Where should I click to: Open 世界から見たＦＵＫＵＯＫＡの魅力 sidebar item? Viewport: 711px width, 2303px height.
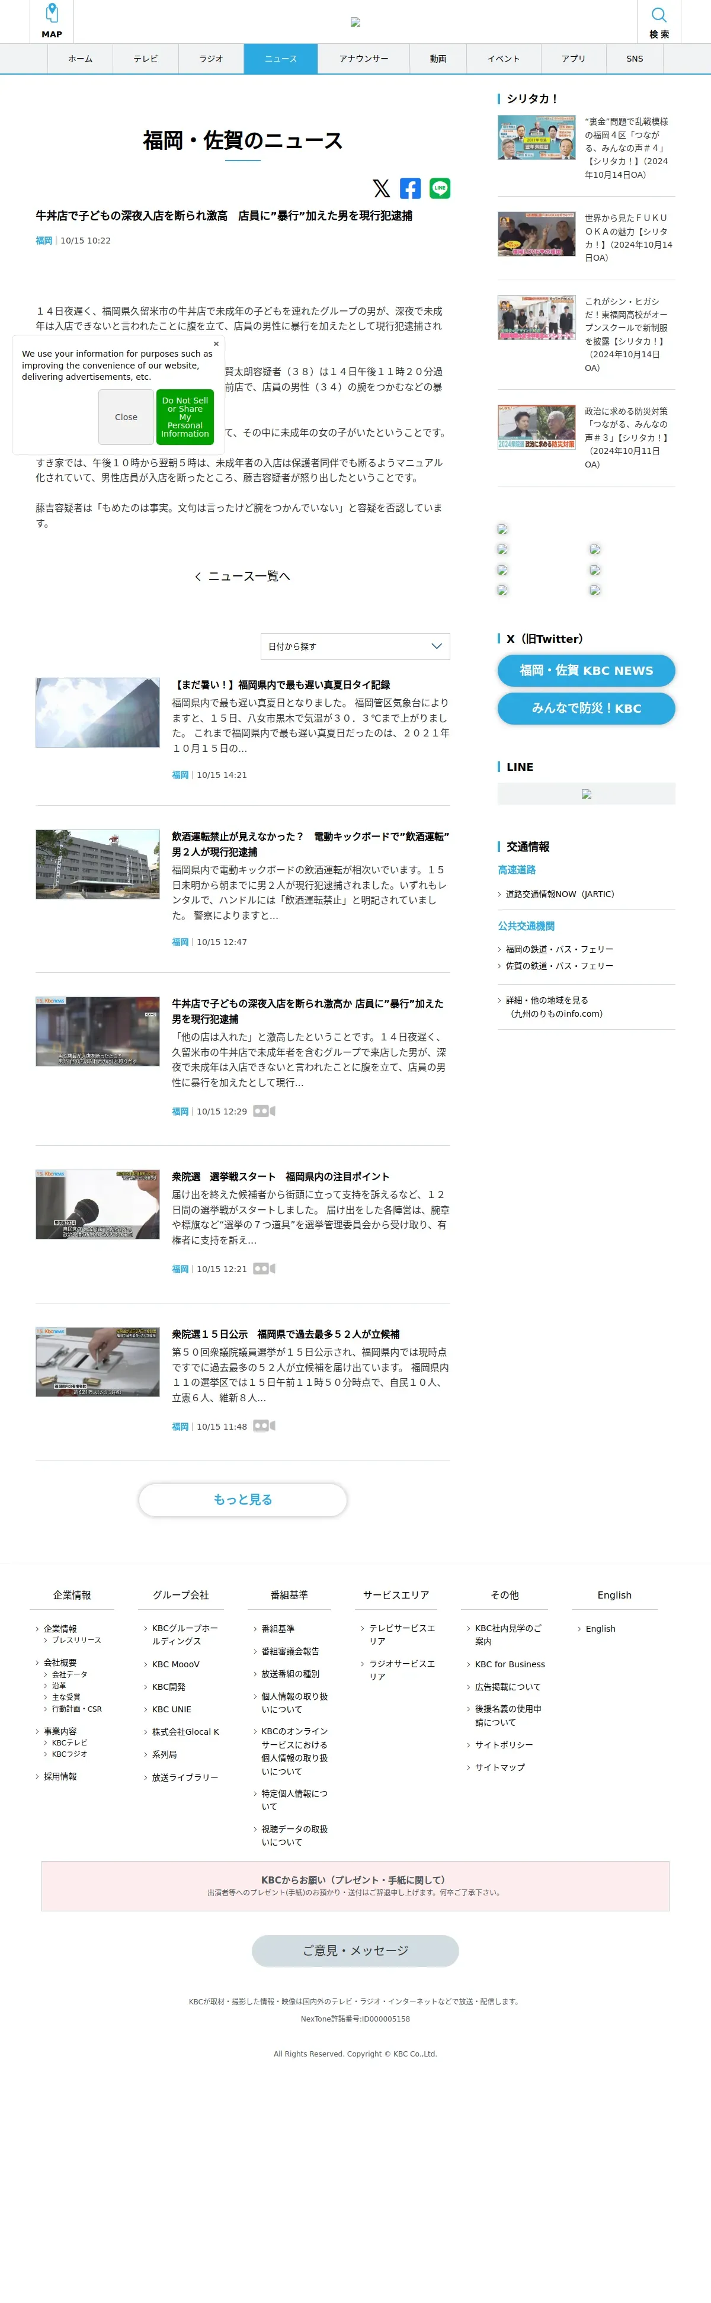point(586,238)
